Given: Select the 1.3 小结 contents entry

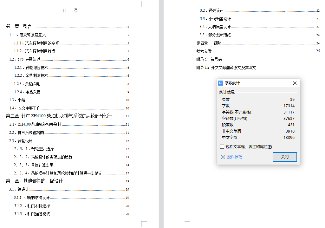Looking at the screenshot, I should point(17,100).
